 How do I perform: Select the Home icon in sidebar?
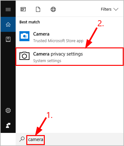8,24
